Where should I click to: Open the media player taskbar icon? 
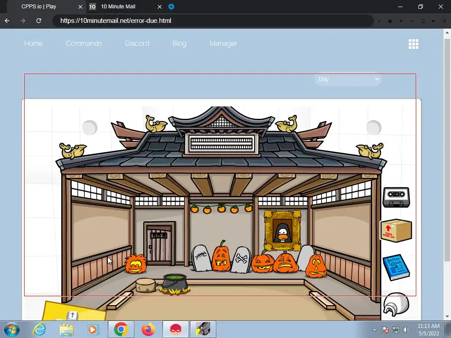tap(92, 329)
